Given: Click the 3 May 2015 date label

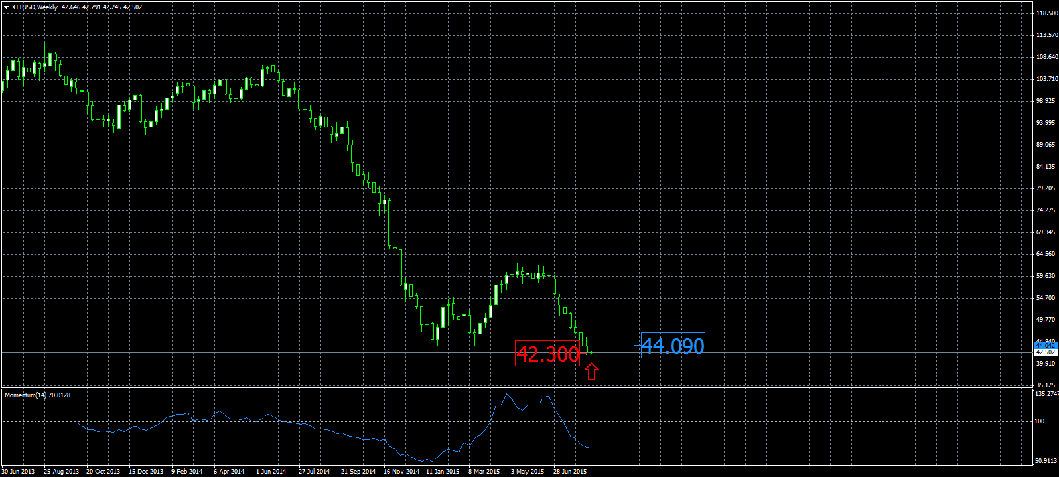Looking at the screenshot, I should [528, 472].
